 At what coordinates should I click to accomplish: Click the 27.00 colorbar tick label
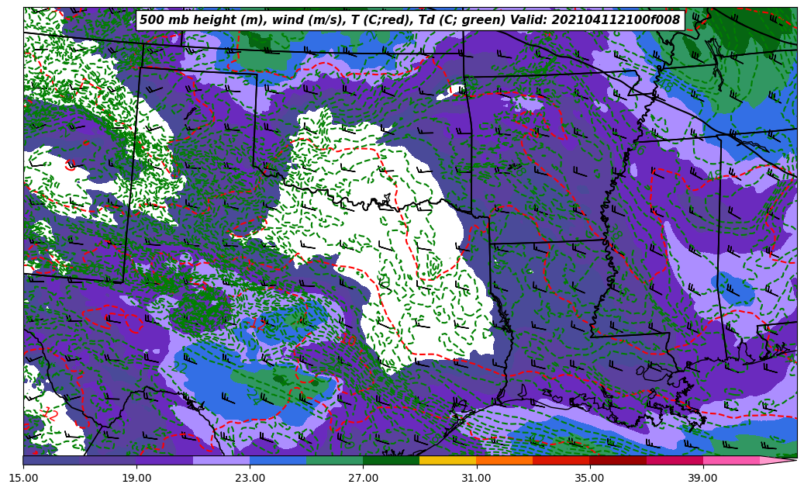click(x=363, y=478)
